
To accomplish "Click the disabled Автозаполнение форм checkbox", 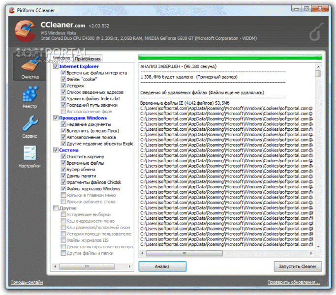I will (x=63, y=111).
